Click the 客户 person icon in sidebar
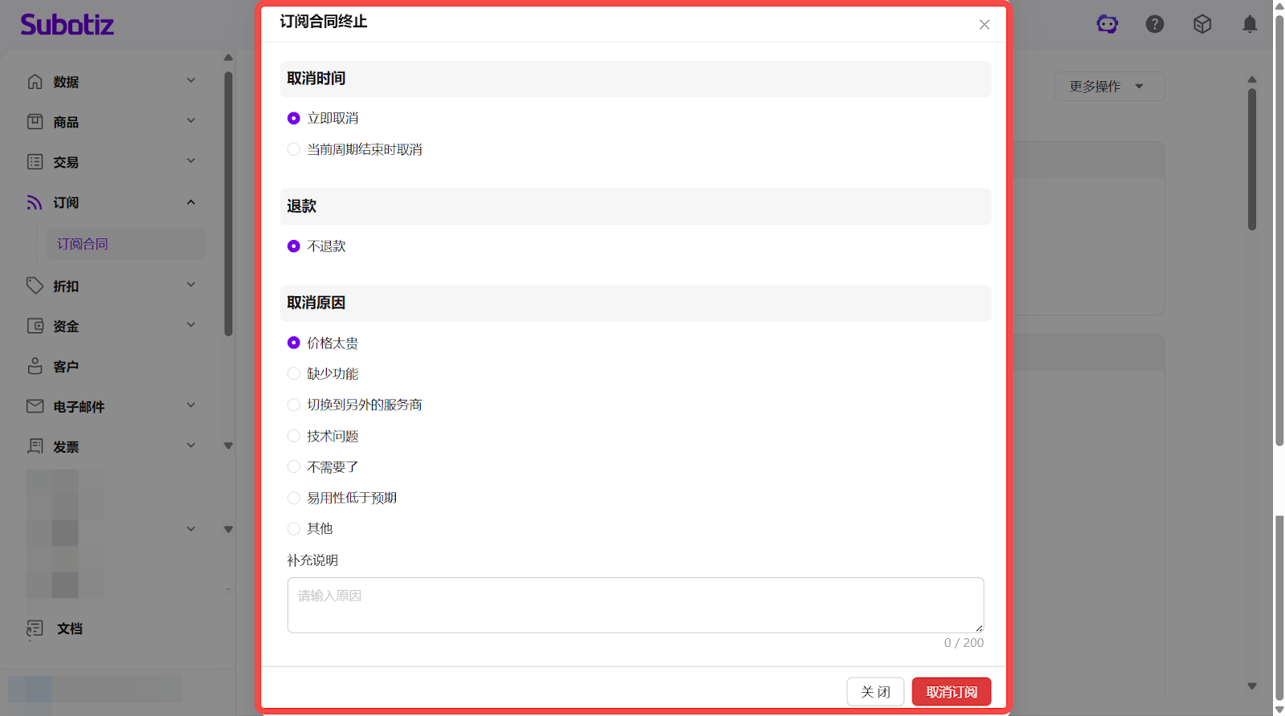Viewport: 1285px width, 716px height. [35, 366]
